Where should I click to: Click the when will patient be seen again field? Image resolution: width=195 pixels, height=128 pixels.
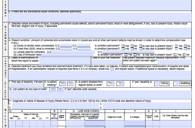(x=175, y=62)
